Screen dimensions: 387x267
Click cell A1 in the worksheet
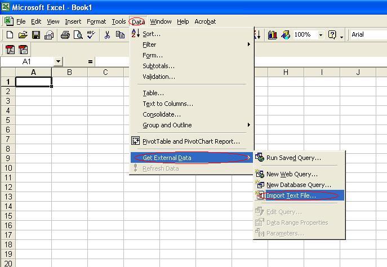[x=34, y=82]
